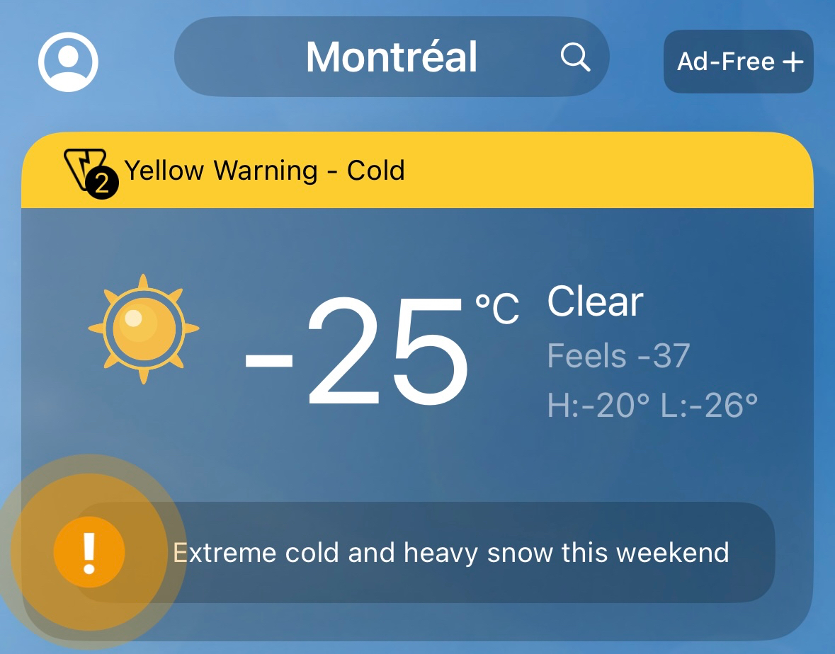Click the empty left side of location search bar
The width and height of the screenshot is (835, 654).
[x=234, y=57]
